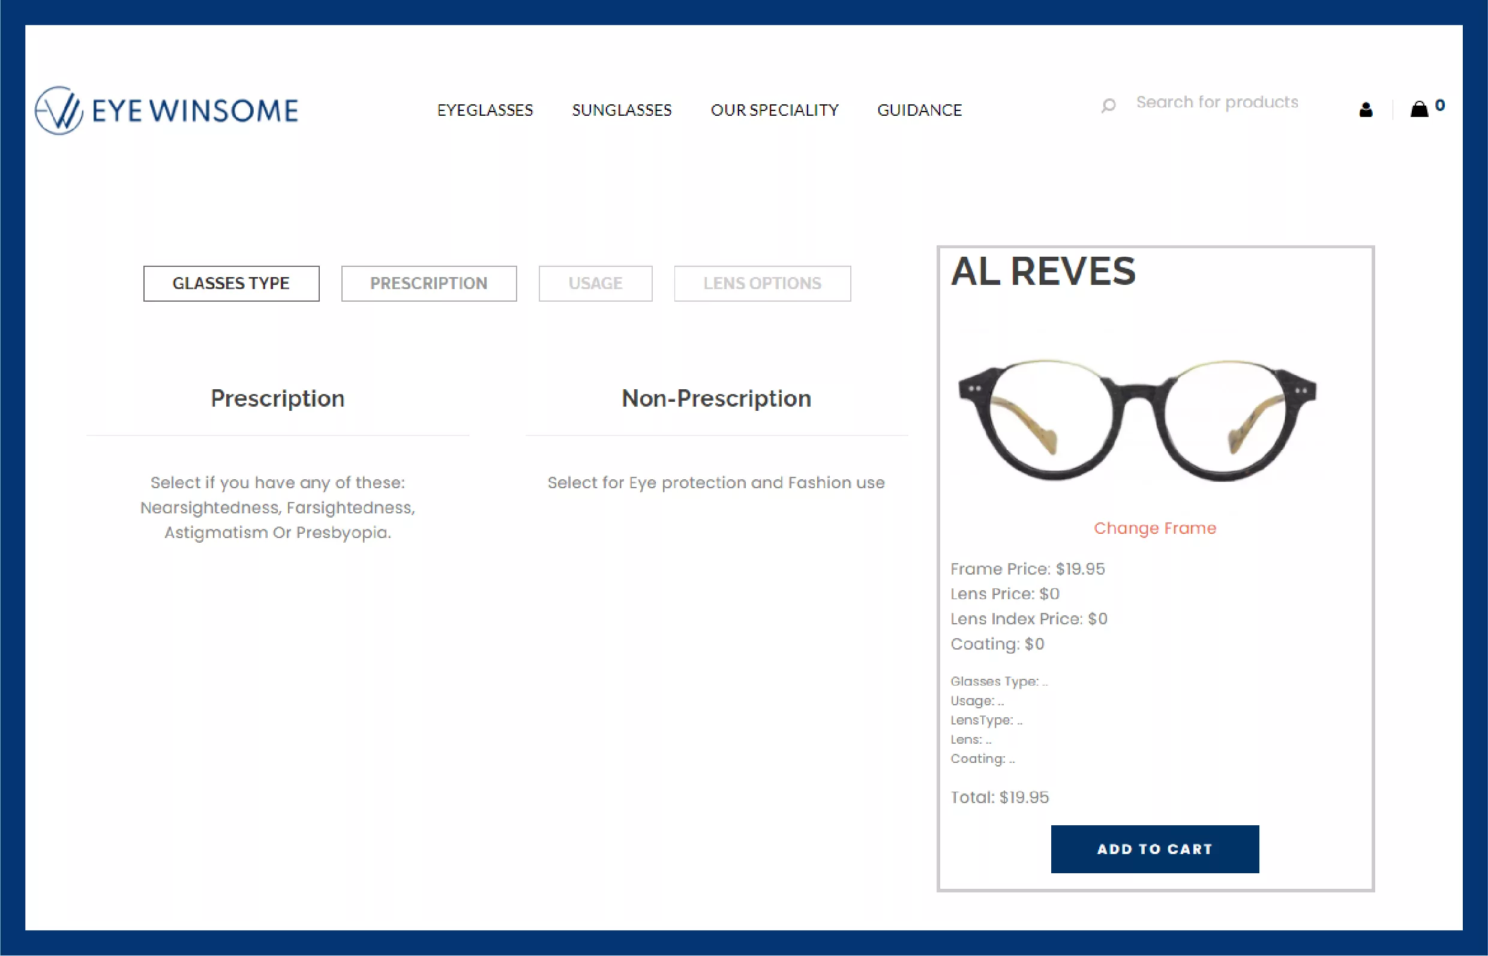Click the Change Frame link
The height and width of the screenshot is (956, 1488).
[1154, 528]
